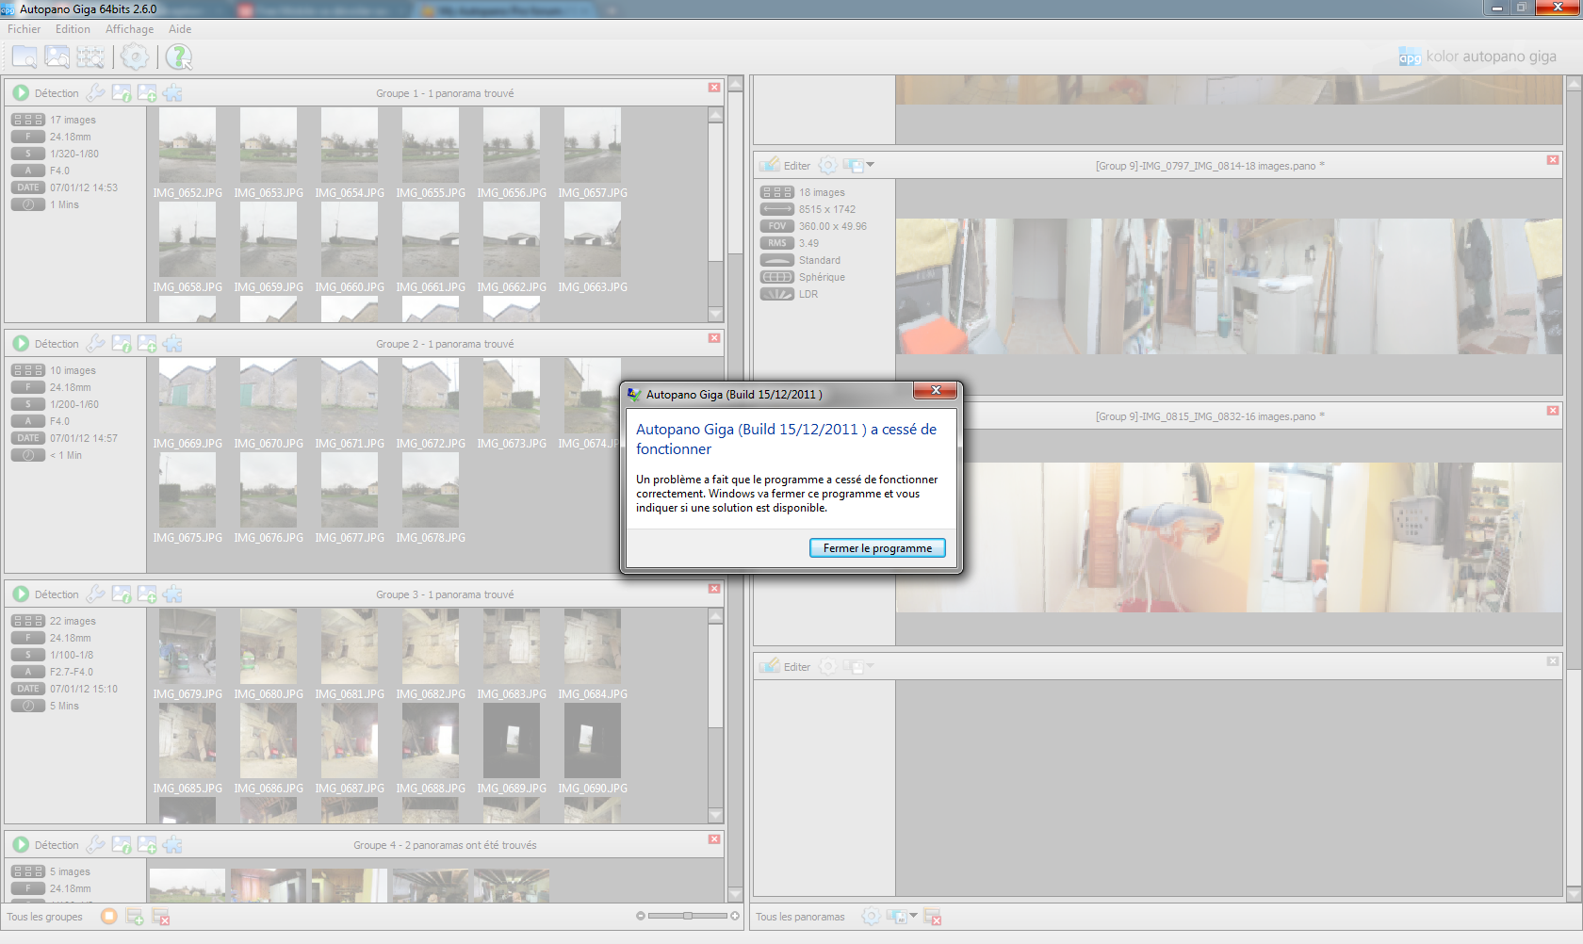Show image info for Groupe 1
The image size is (1583, 944).
[122, 93]
